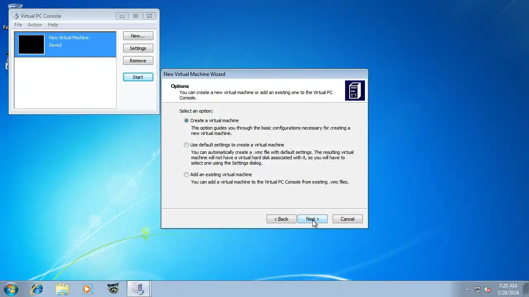This screenshot has width=529, height=297.
Task: Show hidden tray icons arrow
Action: coord(467,289)
